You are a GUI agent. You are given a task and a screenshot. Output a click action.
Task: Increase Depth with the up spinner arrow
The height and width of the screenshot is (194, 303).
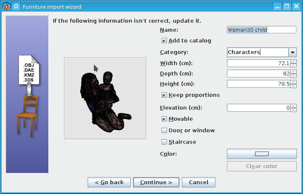(x=293, y=72)
